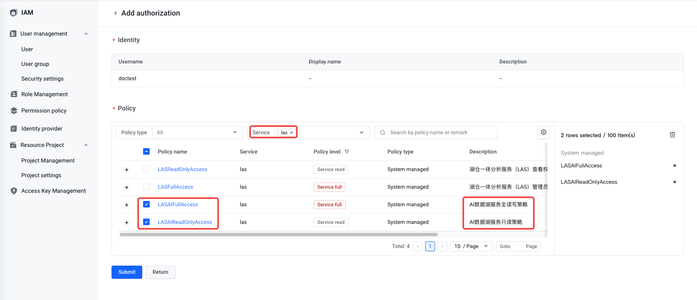Viewport: 697px width, 300px height.
Task: Go to next page arrow
Action: coord(442,246)
